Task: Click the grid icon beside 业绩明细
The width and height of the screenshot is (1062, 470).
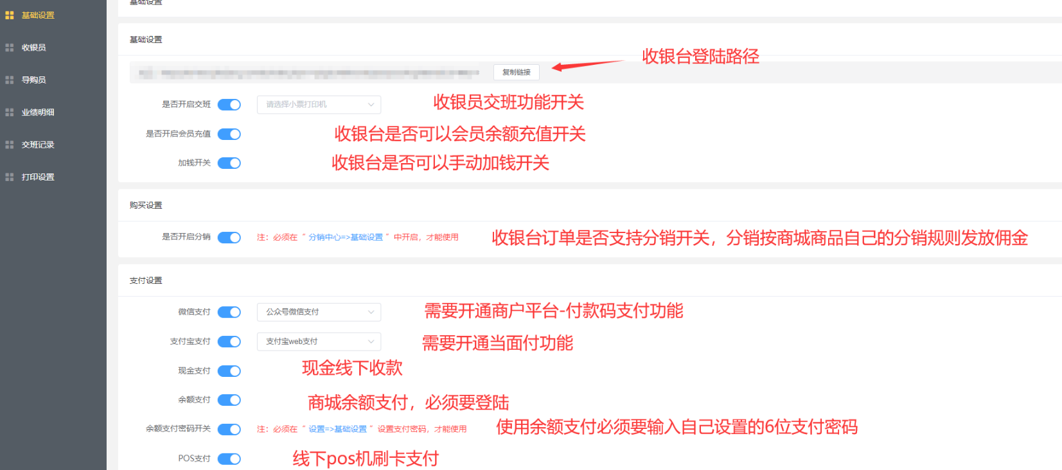Action: click(10, 112)
